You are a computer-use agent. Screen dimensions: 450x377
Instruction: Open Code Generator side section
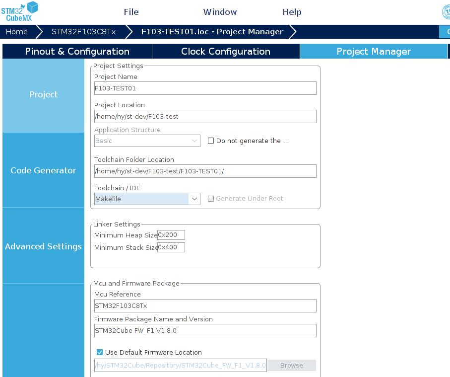(43, 170)
